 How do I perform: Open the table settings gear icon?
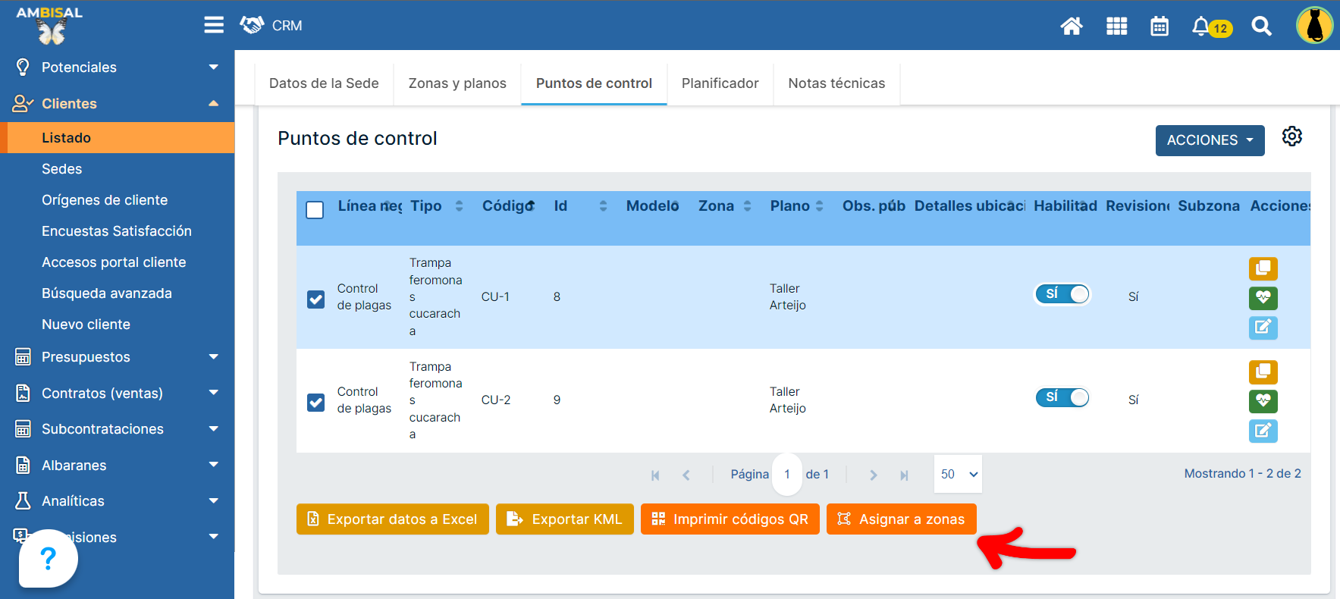(x=1291, y=136)
